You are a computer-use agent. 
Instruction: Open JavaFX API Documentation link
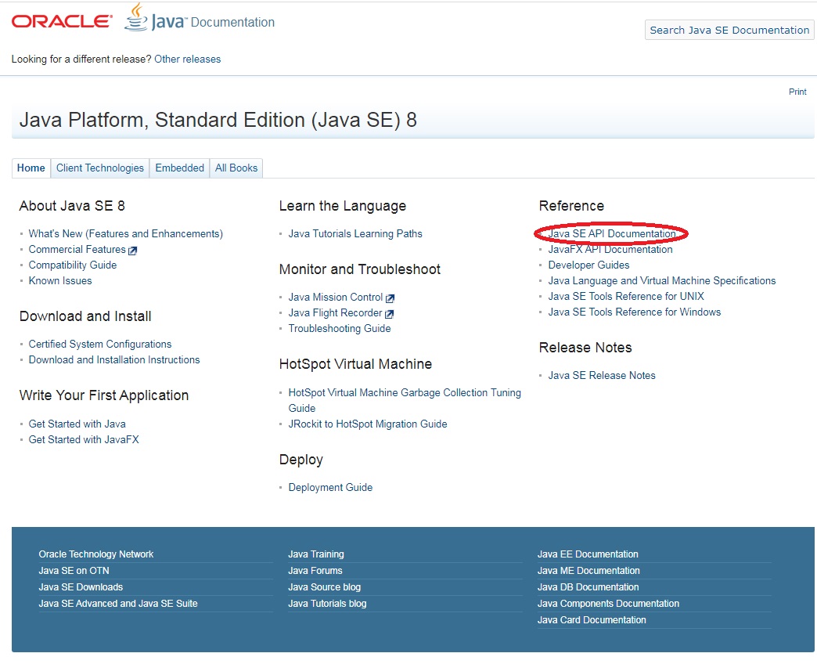610,250
